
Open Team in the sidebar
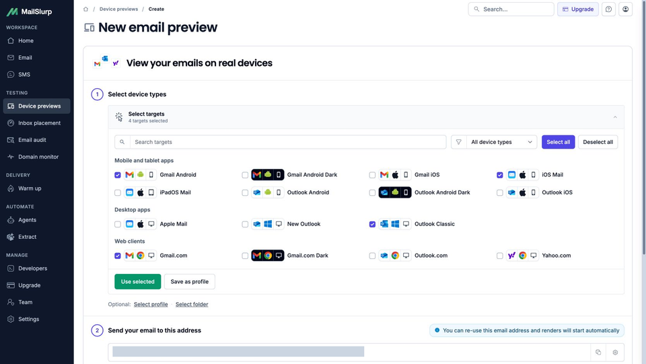[x=36, y=302]
